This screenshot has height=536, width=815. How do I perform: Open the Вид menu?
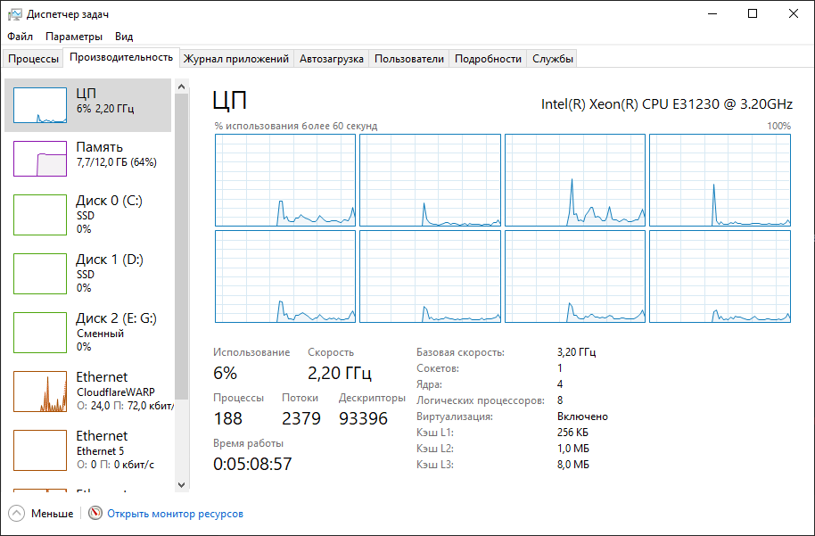pyautogui.click(x=123, y=37)
